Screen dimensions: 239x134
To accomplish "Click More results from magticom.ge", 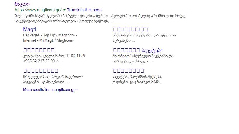I will coord(51,90).
